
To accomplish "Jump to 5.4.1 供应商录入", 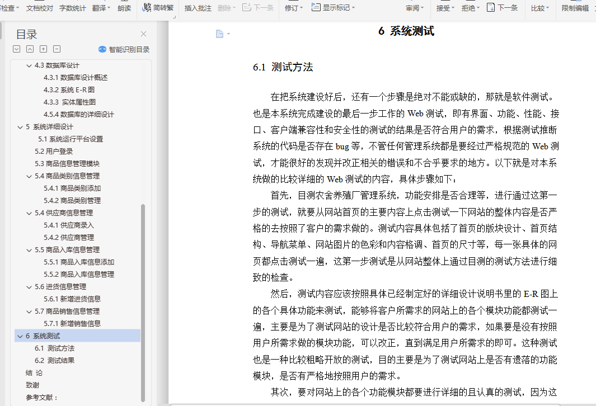I will (x=68, y=225).
